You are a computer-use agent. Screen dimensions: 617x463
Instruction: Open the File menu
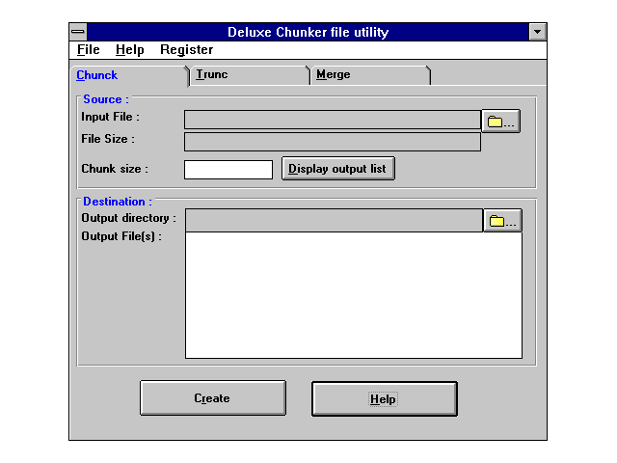[x=88, y=50]
